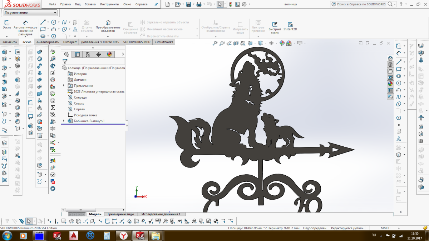Open the ConfigurationManager panel tab
Viewport: 429px width, 241px height.
pos(88,54)
